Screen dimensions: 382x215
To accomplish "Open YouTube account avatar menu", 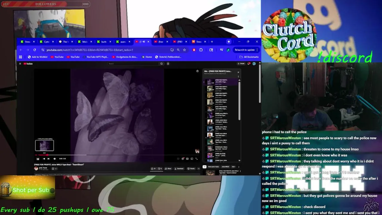I will point(254,64).
